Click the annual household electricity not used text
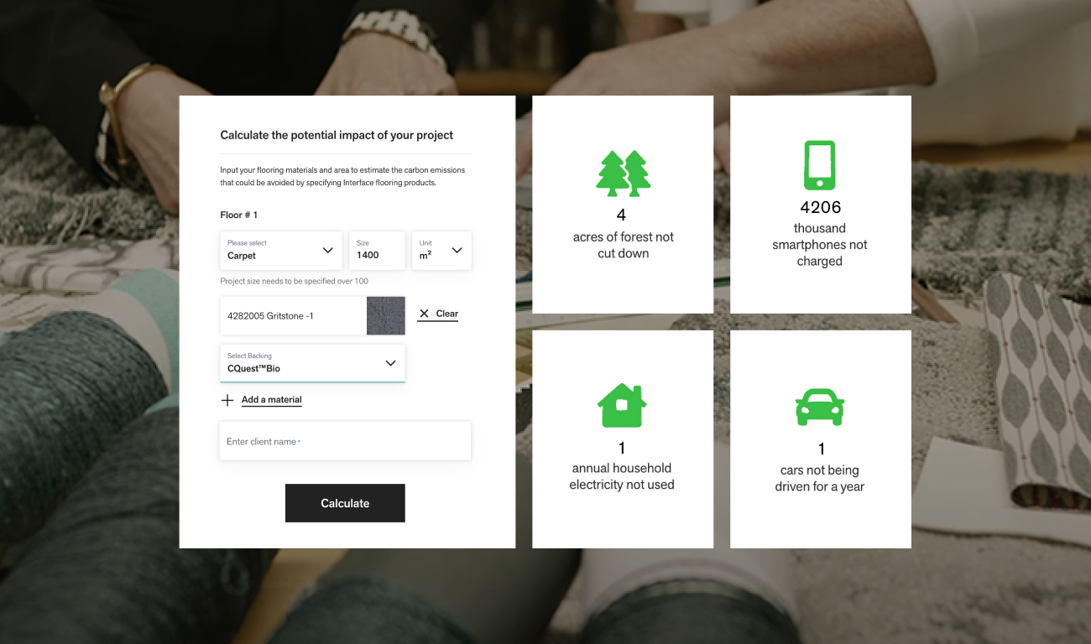The image size is (1091, 644). 622,476
